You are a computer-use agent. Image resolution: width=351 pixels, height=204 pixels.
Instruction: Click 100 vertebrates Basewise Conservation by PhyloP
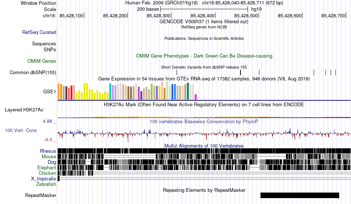204,121
